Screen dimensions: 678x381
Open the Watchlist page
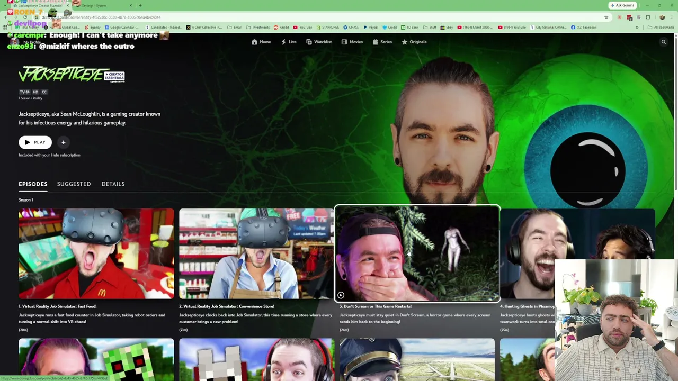tap(319, 42)
